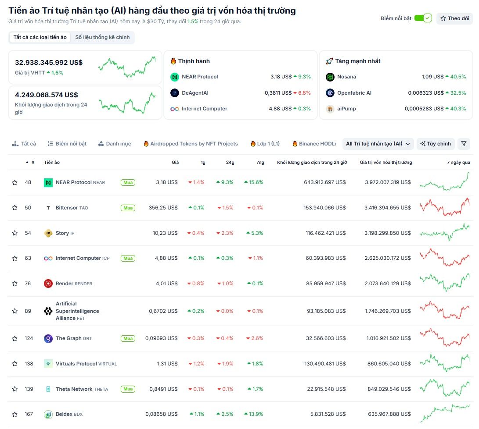
Task: Star NEAR Protocol to add it to watchlist
Action: (x=14, y=182)
